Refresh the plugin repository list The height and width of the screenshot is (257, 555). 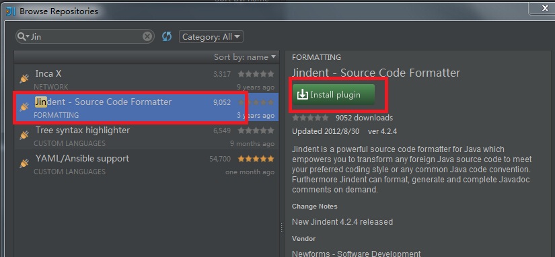point(167,36)
